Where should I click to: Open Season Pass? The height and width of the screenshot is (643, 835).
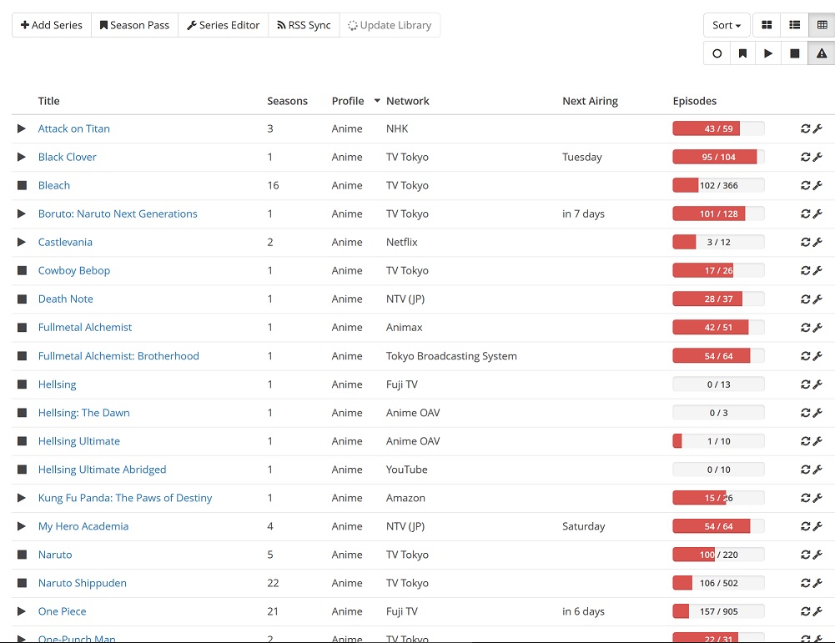coord(135,25)
